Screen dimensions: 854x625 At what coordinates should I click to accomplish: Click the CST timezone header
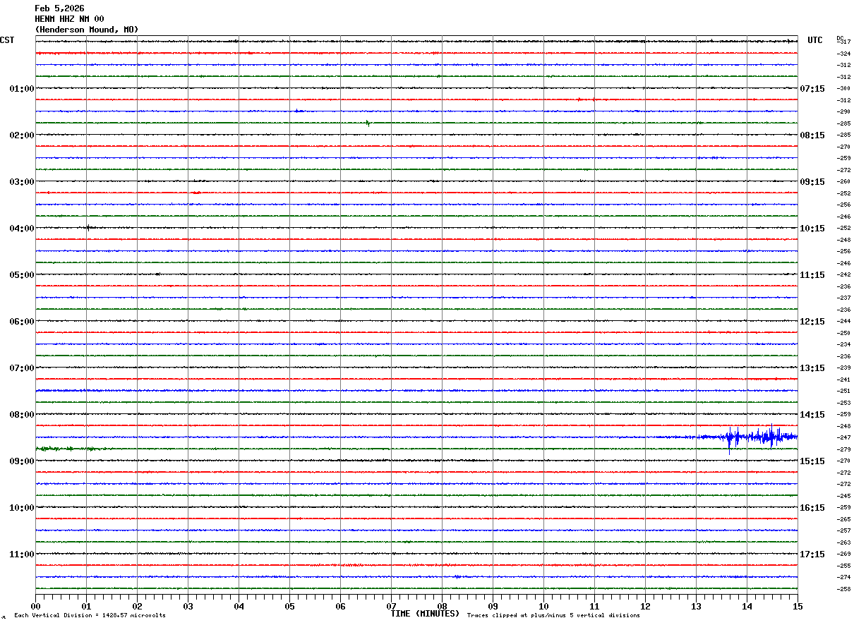7,40
